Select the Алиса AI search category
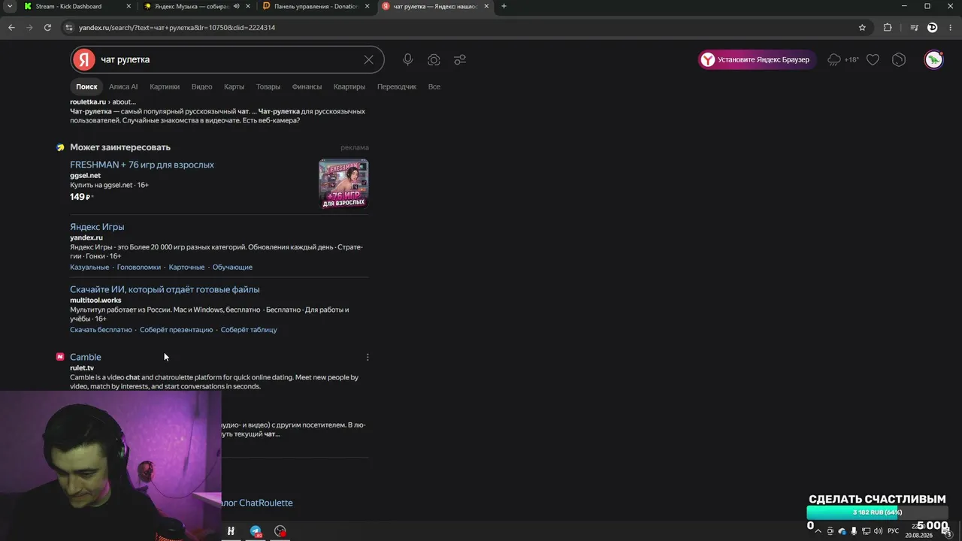Image resolution: width=962 pixels, height=541 pixels. click(x=123, y=86)
